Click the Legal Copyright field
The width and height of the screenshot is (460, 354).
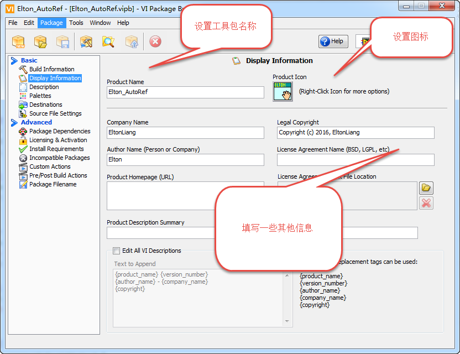(356, 133)
